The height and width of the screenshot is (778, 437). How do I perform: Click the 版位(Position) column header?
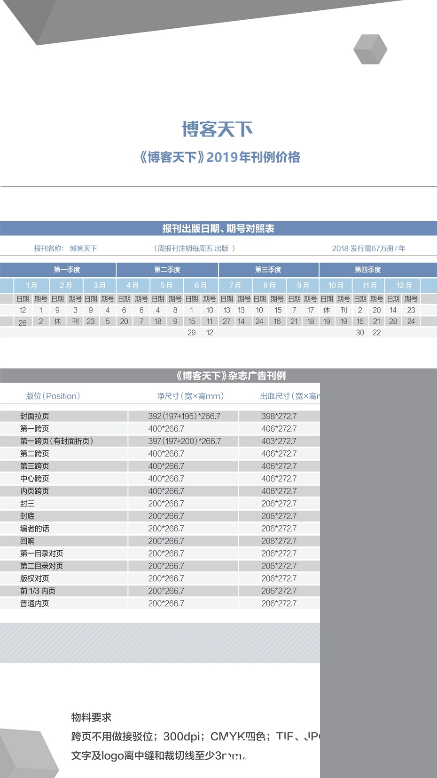(x=53, y=396)
